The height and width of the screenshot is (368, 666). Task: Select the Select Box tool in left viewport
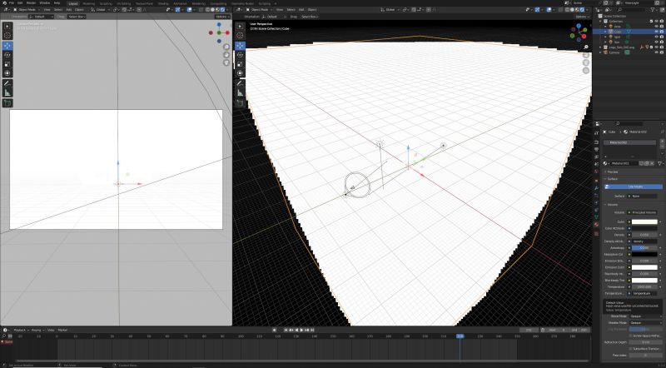coord(7,26)
